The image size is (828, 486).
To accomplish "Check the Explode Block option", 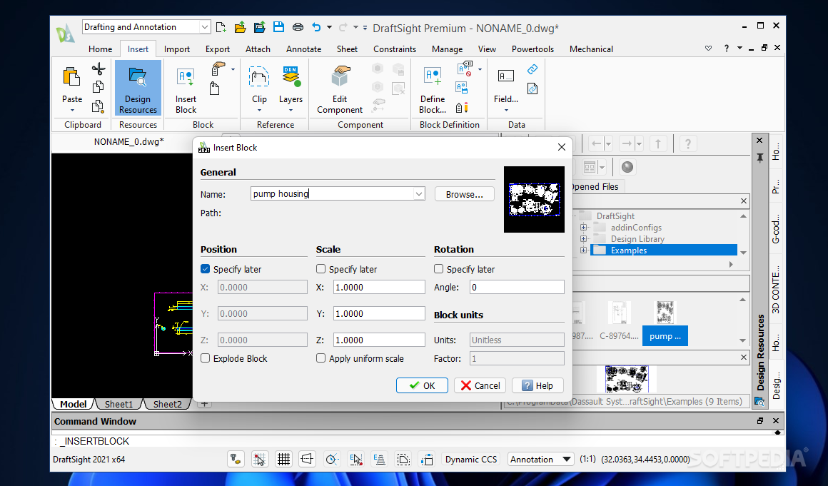I will click(x=206, y=358).
